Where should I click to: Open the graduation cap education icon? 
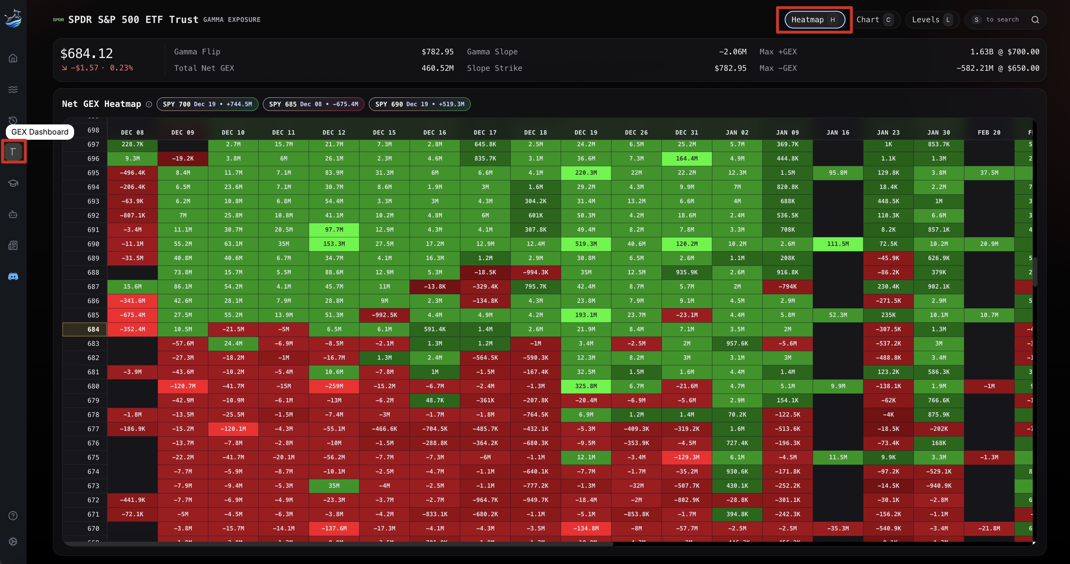(x=13, y=183)
